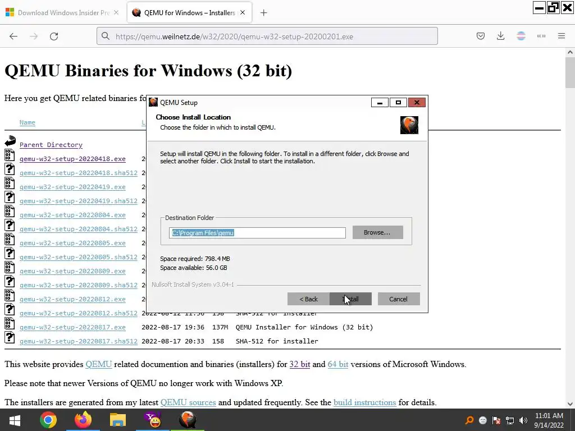
Task: Go back to the previous page in browser
Action: pyautogui.click(x=13, y=36)
